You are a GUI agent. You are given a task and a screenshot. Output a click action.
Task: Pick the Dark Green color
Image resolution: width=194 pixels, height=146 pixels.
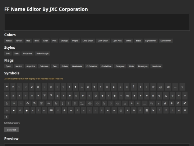pyautogui.click(x=103, y=41)
